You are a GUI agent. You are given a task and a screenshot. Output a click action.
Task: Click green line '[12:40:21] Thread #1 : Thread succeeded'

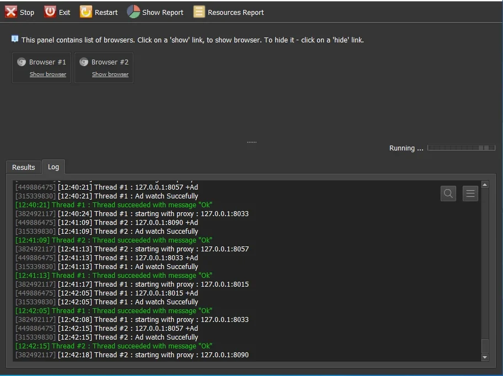coord(114,205)
